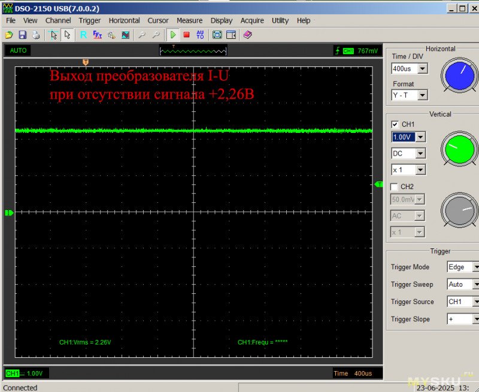Click the orange trigger position marker
479x392 pixels.
(x=86, y=62)
